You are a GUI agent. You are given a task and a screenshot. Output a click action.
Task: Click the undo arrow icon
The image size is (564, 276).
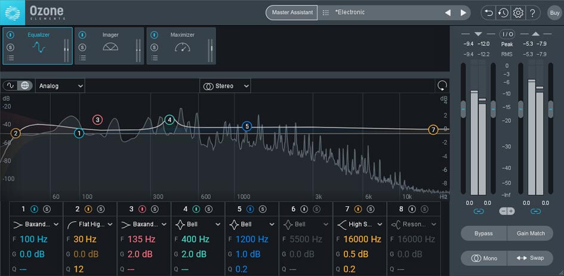pos(489,13)
